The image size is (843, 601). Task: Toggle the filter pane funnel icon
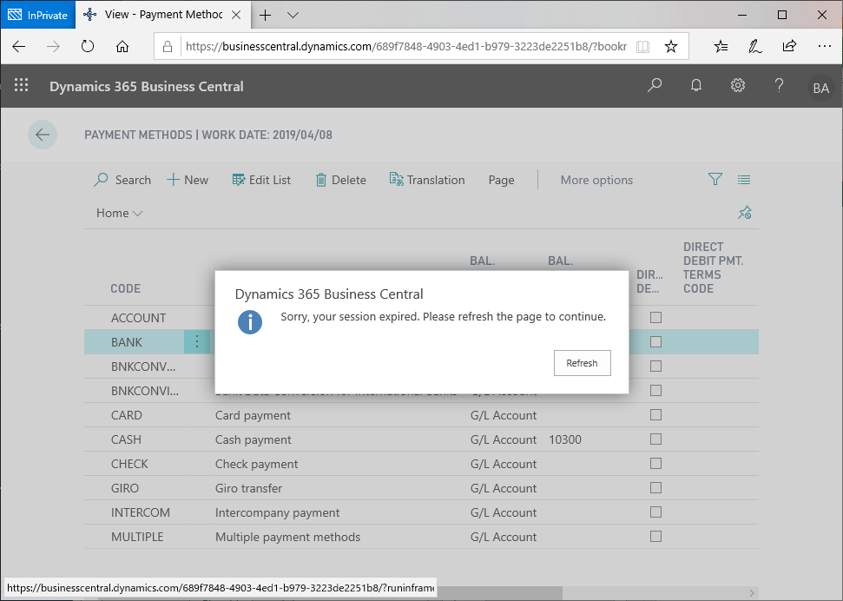(x=715, y=180)
